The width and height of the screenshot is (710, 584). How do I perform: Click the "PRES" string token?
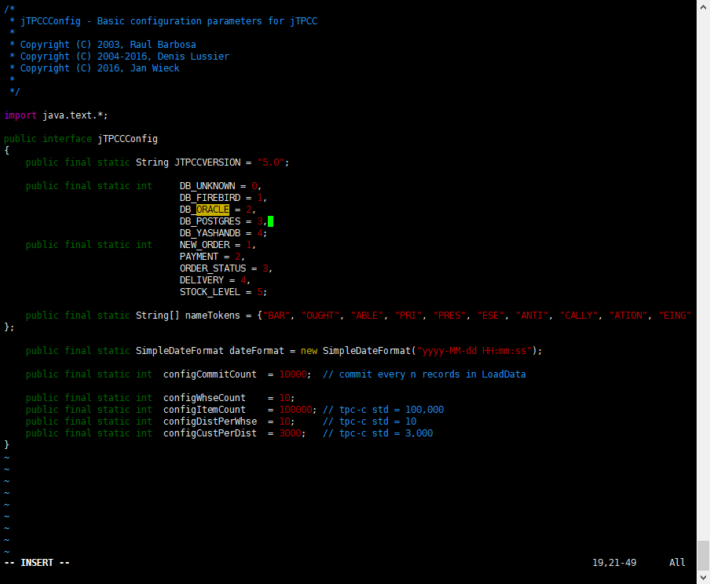(449, 316)
